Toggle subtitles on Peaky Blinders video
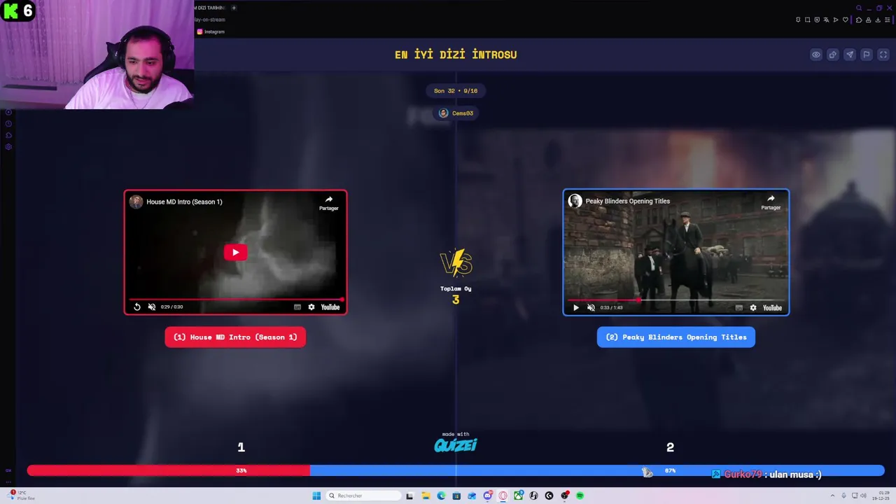Image resolution: width=896 pixels, height=504 pixels. point(739,307)
